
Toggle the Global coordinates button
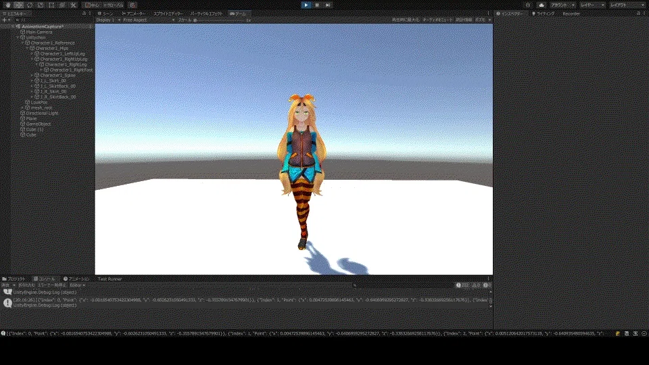113,5
